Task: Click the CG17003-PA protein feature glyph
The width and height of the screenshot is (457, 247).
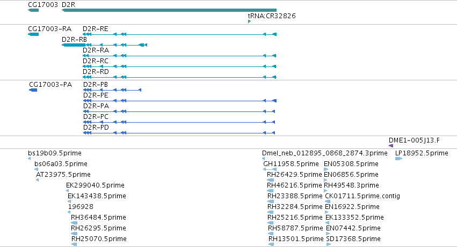Action: [33, 90]
